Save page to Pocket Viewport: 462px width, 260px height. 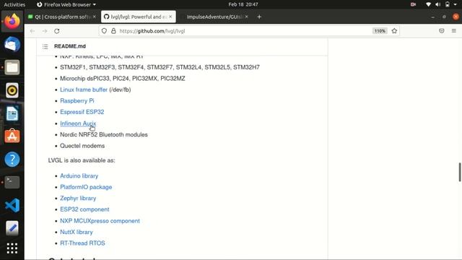tap(441, 31)
